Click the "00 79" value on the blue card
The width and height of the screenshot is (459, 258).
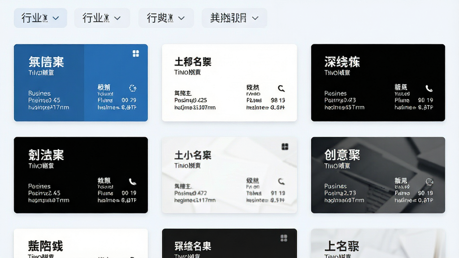pos(129,100)
